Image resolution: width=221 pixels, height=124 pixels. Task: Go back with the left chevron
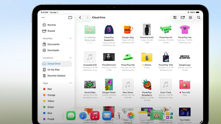(x=80, y=18)
